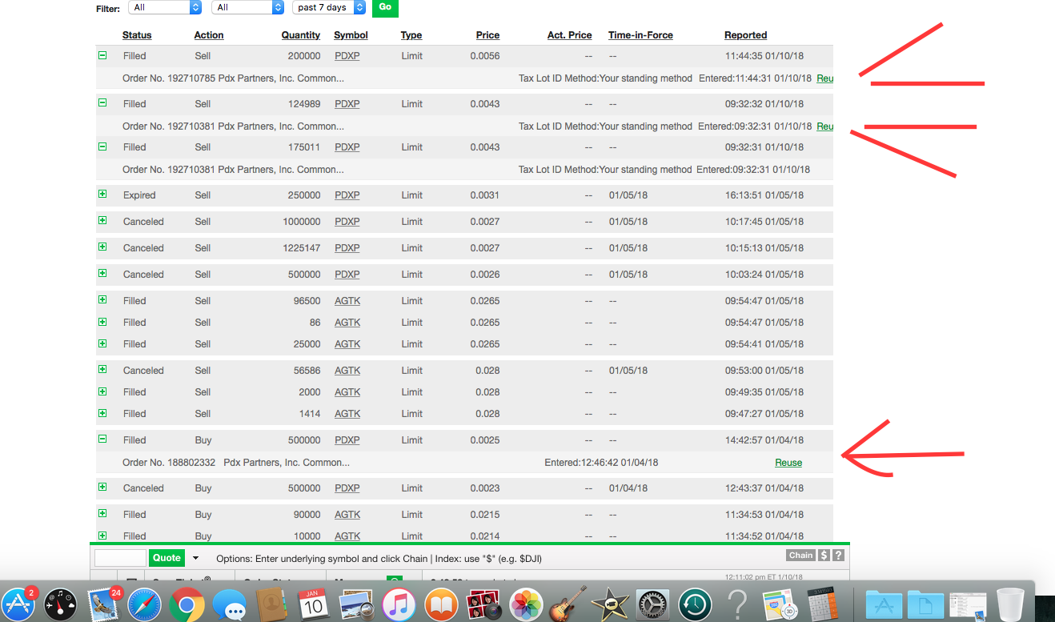Image resolution: width=1055 pixels, height=622 pixels.
Task: Expand the Canceled Sell 1000000 PDXP order
Action: pos(102,221)
